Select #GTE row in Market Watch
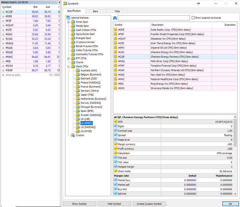This screenshot has width=240, height=207. (31, 30)
